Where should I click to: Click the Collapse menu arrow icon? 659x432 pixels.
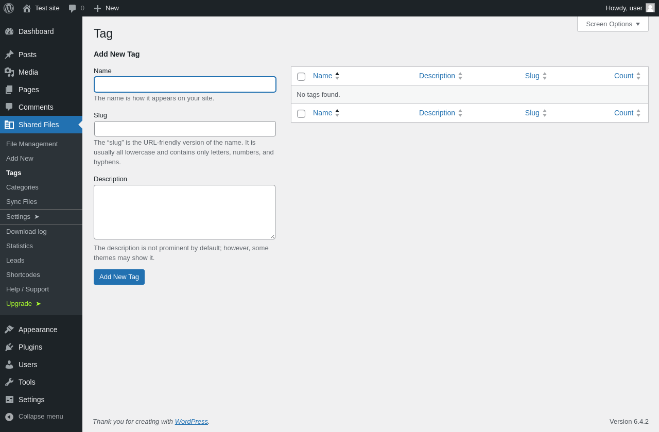click(9, 417)
